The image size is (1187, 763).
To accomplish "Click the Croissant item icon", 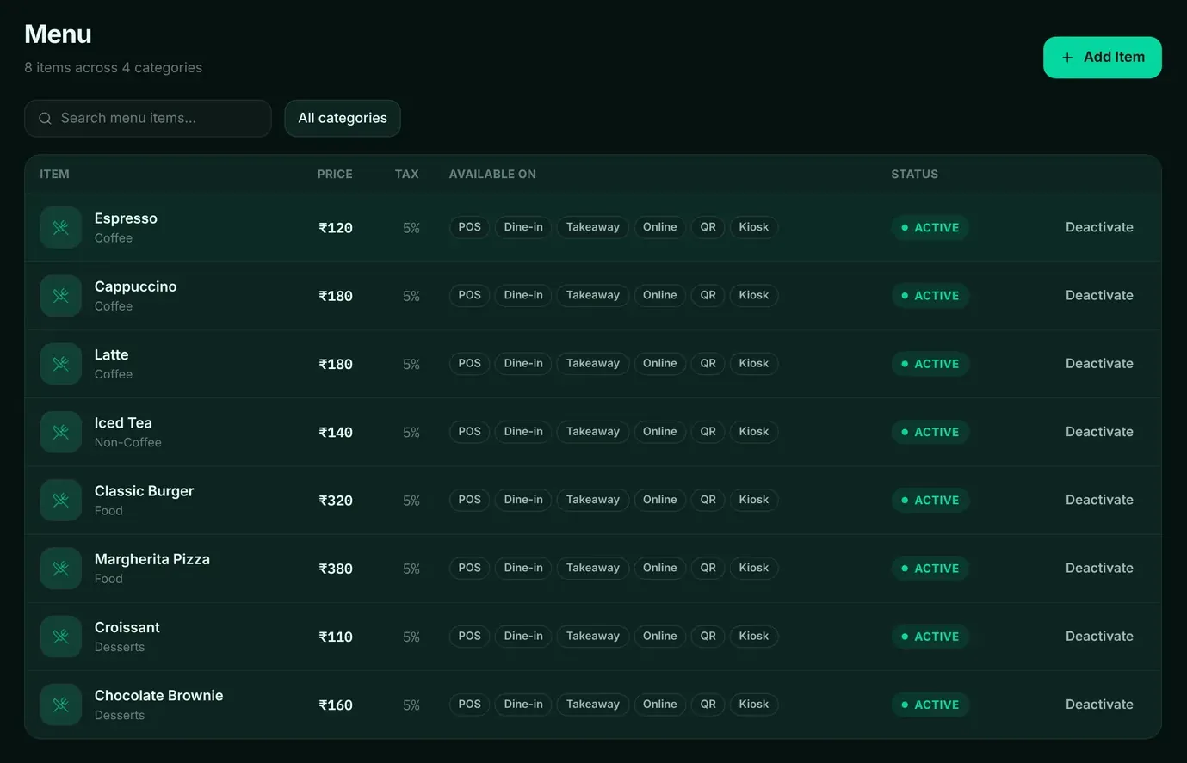I will [60, 637].
